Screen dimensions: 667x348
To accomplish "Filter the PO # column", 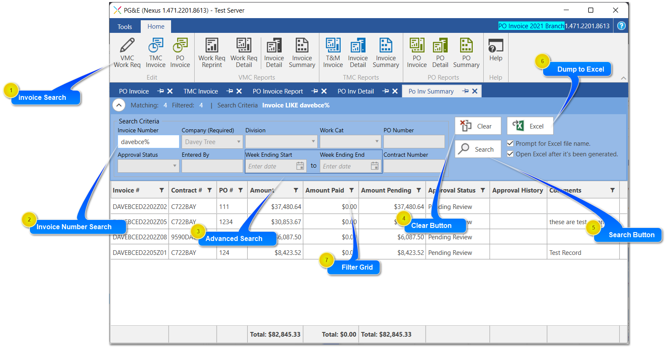I will pos(241,190).
